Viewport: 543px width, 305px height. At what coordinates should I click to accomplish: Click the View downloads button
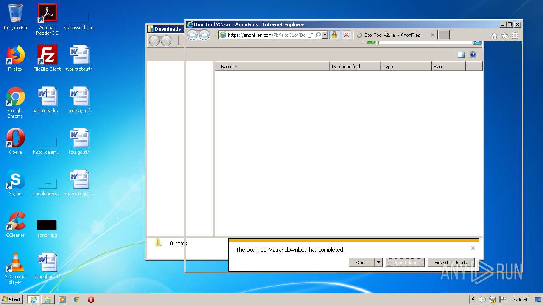pyautogui.click(x=451, y=263)
